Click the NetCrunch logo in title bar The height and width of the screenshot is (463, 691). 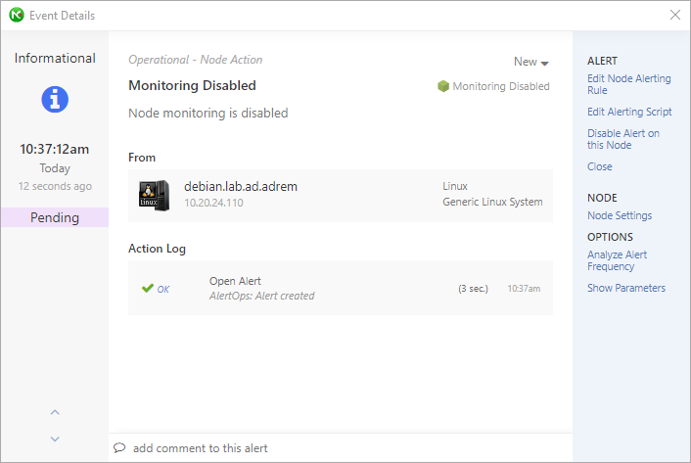(x=17, y=15)
